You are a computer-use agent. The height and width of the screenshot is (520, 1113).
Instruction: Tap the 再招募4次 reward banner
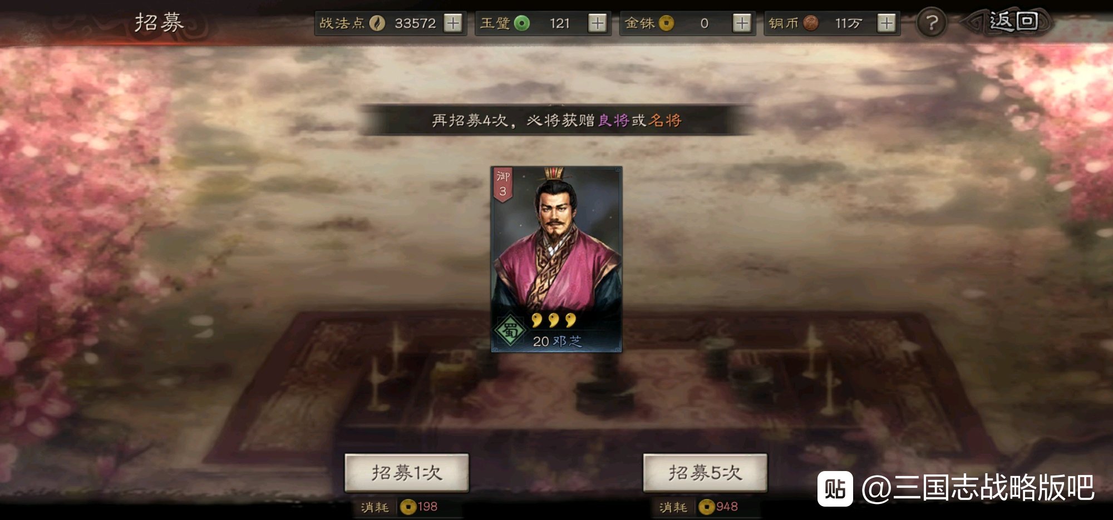[556, 120]
